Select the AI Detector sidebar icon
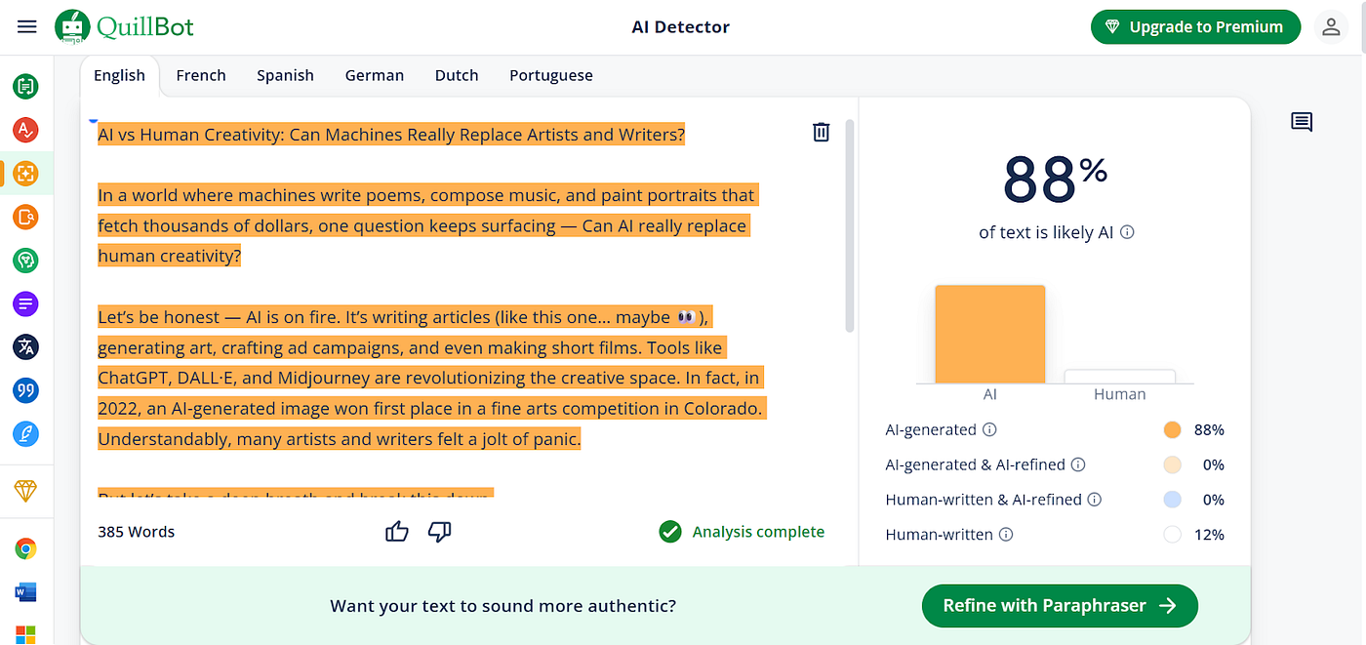Viewport: 1366px width, 645px height. tap(26, 173)
